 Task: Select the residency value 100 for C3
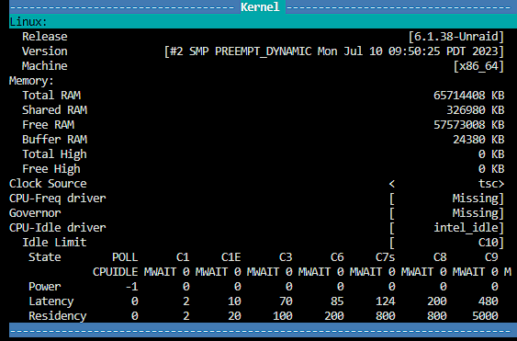click(x=283, y=316)
